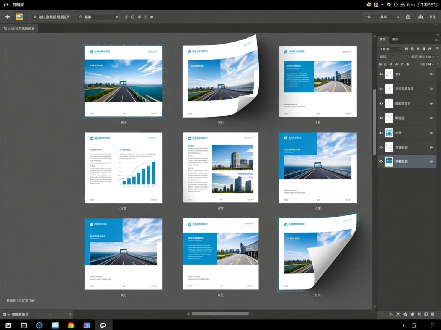Click the rightmost icon in the top-right toolbar
The image size is (441, 330).
[433, 17]
